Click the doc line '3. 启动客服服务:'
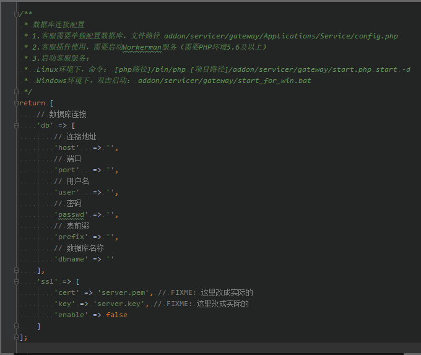 [61, 58]
